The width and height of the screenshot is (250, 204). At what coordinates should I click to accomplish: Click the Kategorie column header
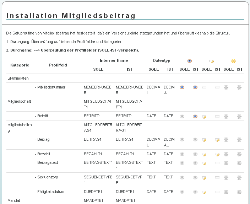point(20,65)
